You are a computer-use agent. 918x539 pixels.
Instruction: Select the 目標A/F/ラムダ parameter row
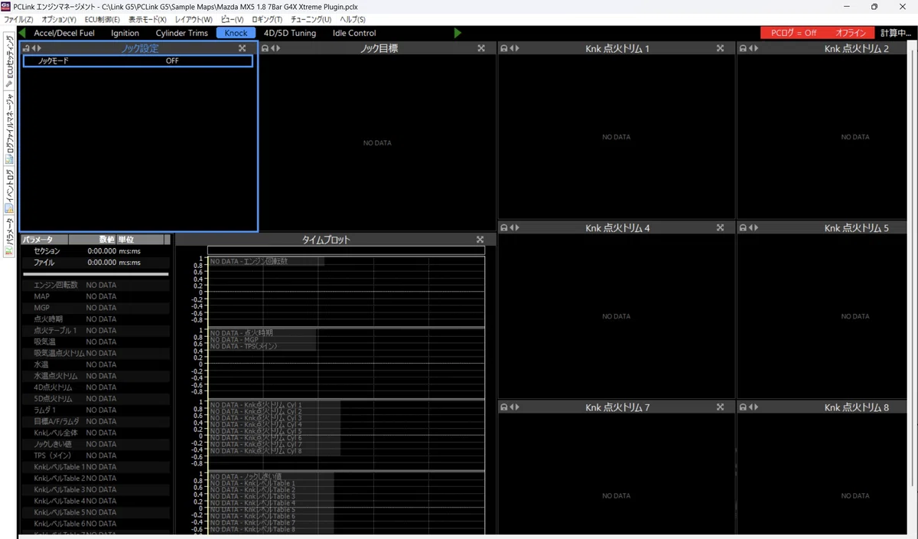94,421
